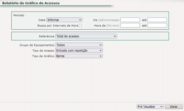
Task: Click the Hora de start time field
Action: click(130, 25)
